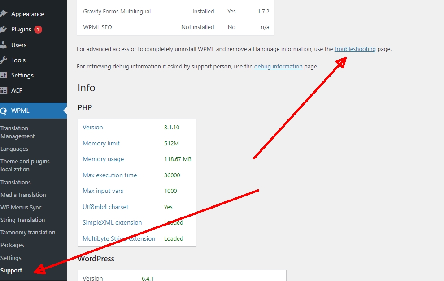Click the Memory limit label
Screen dimensions: 444x281
click(x=101, y=143)
